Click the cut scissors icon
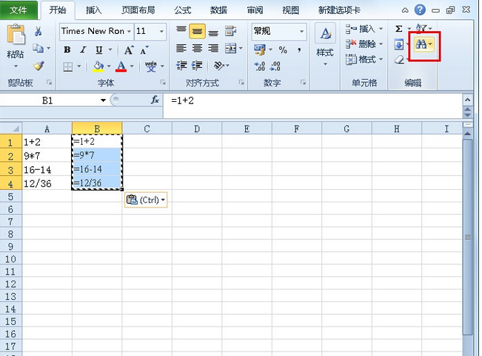The image size is (482, 356). tap(39, 31)
